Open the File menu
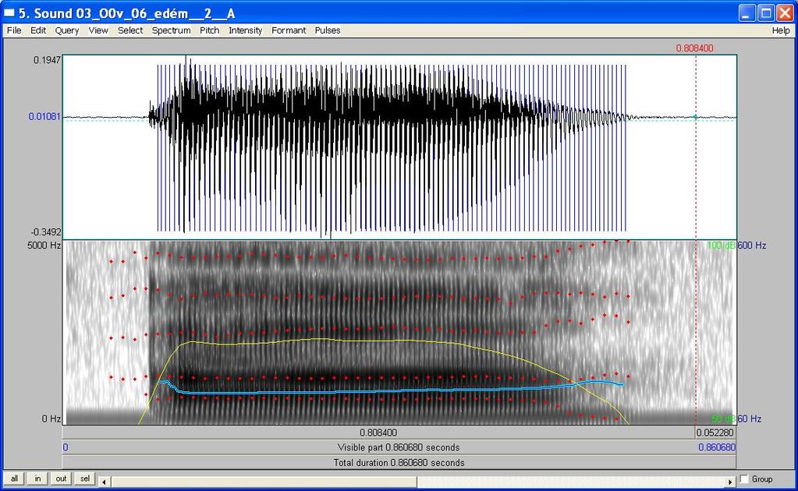The image size is (798, 491). coord(14,30)
